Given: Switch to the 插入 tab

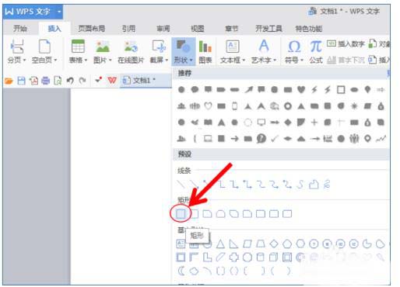Looking at the screenshot, I should [x=54, y=29].
